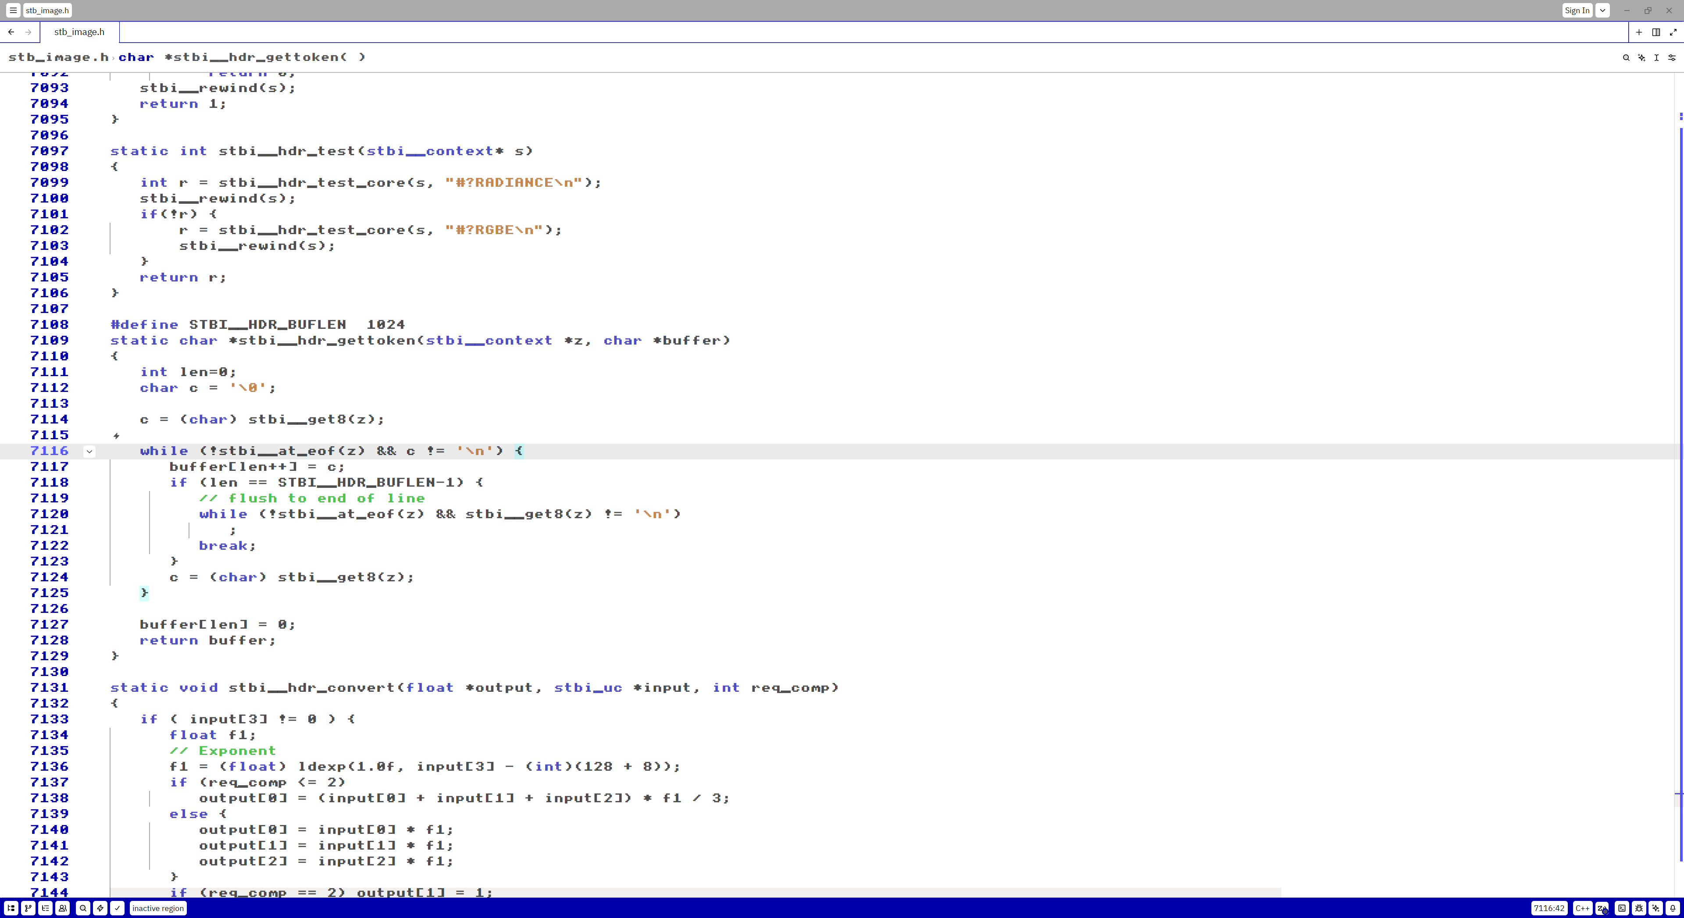Toggle the git panel branch icon
Image resolution: width=1684 pixels, height=918 pixels.
(28, 907)
